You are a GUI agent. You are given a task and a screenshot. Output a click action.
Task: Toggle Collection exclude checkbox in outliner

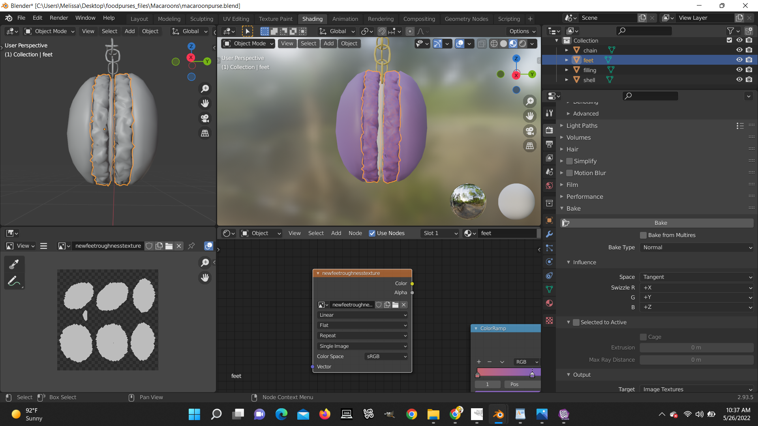(x=729, y=40)
